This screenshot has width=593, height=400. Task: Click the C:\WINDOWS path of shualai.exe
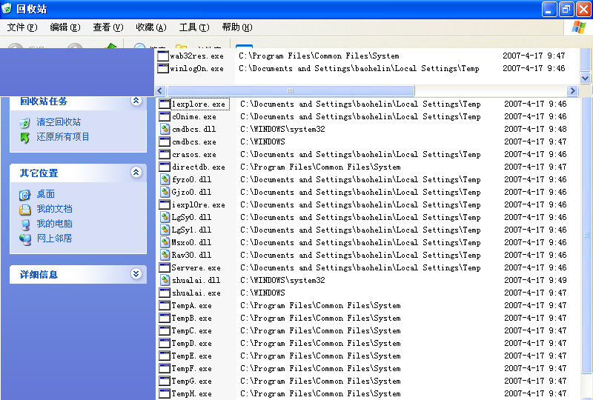pyautogui.click(x=263, y=293)
